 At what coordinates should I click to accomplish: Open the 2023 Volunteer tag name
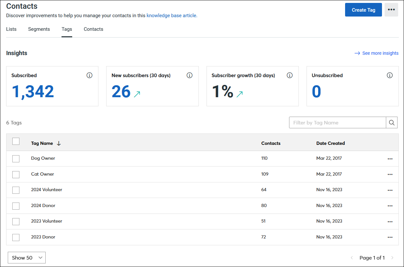pos(47,221)
